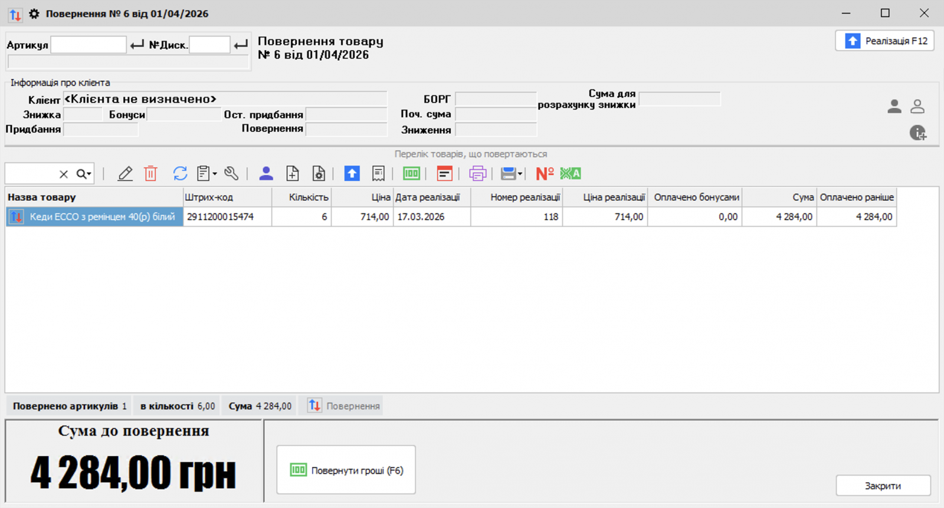Open Реалізація F12 button

884,41
